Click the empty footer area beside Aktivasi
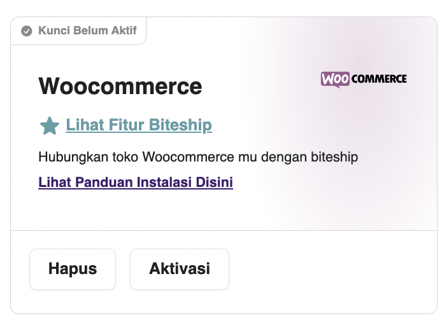 332,270
